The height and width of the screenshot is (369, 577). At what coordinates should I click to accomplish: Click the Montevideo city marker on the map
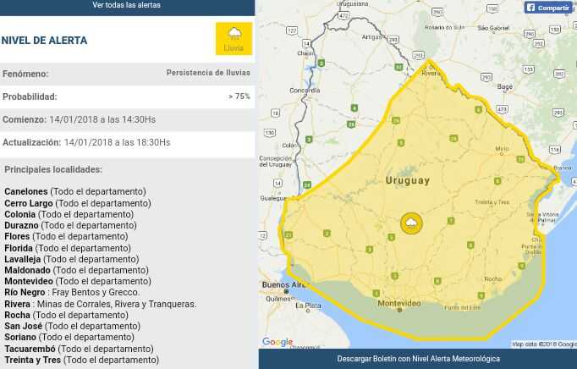399,310
